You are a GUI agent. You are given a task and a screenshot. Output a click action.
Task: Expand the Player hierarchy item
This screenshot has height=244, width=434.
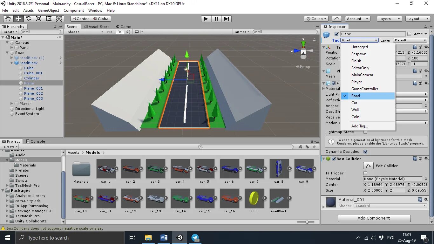tap(12, 104)
